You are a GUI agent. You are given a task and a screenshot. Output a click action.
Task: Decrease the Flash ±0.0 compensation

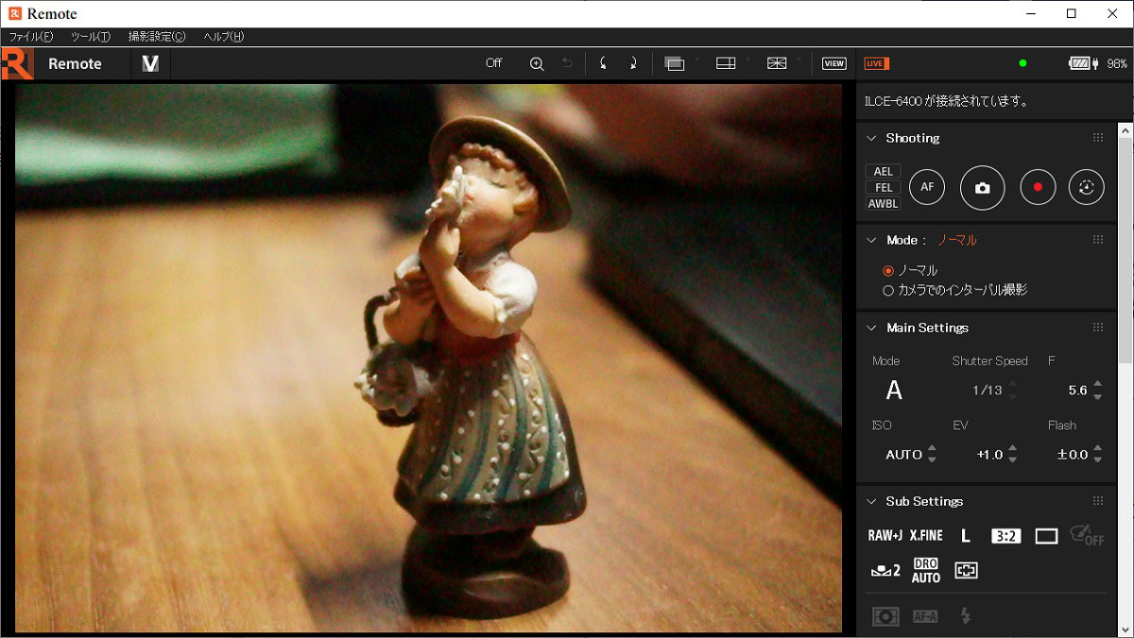(1098, 460)
